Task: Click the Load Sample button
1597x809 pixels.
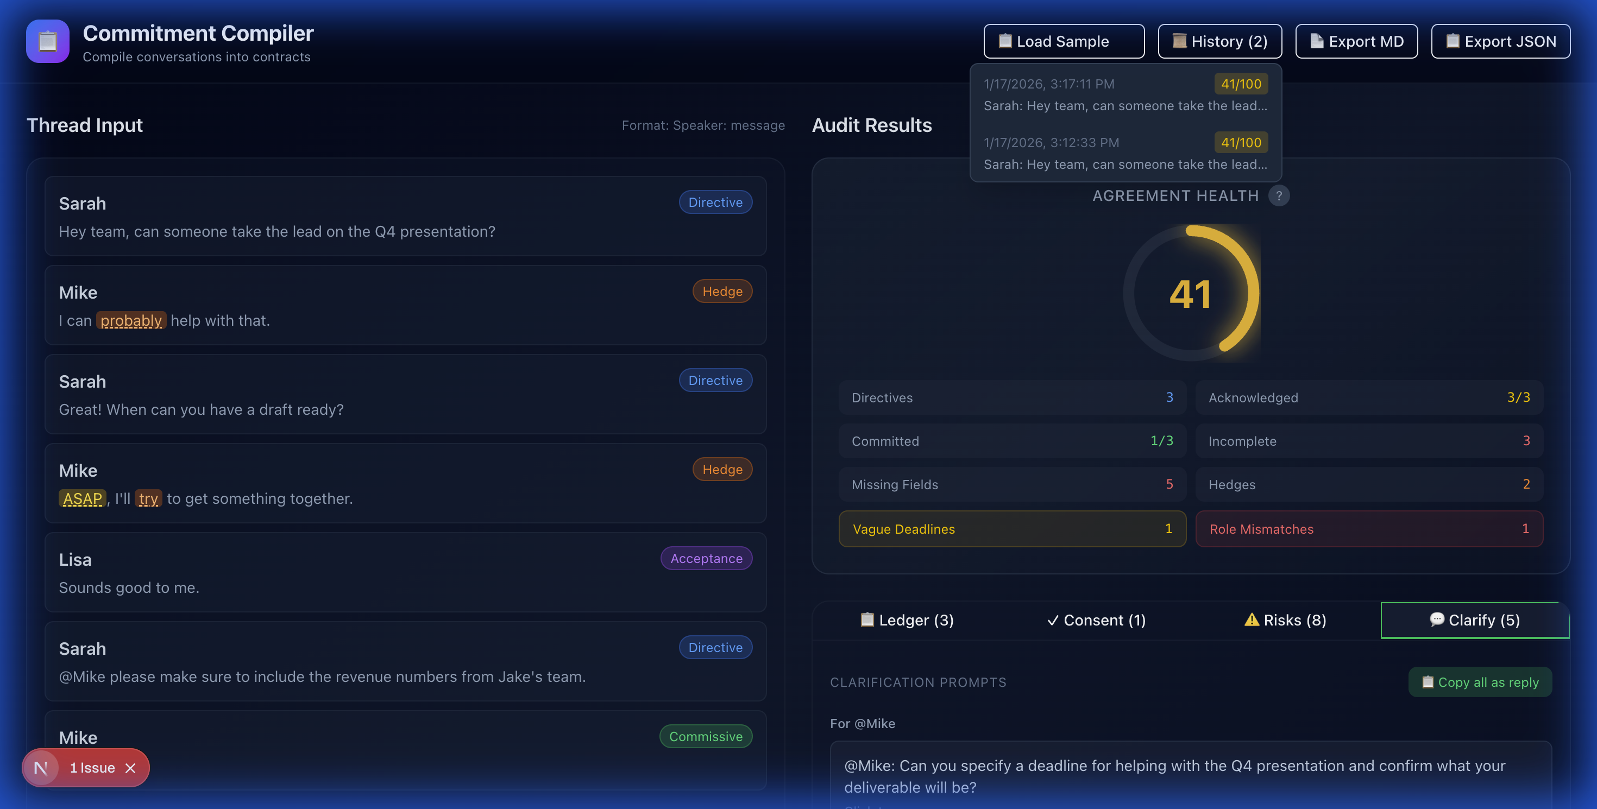Action: (x=1063, y=41)
